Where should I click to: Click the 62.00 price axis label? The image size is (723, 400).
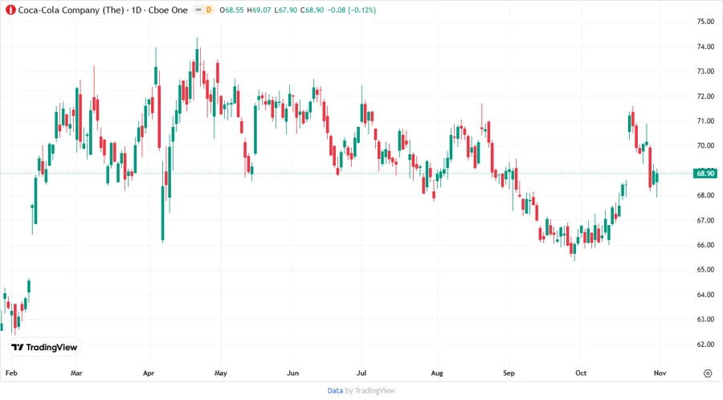point(705,345)
